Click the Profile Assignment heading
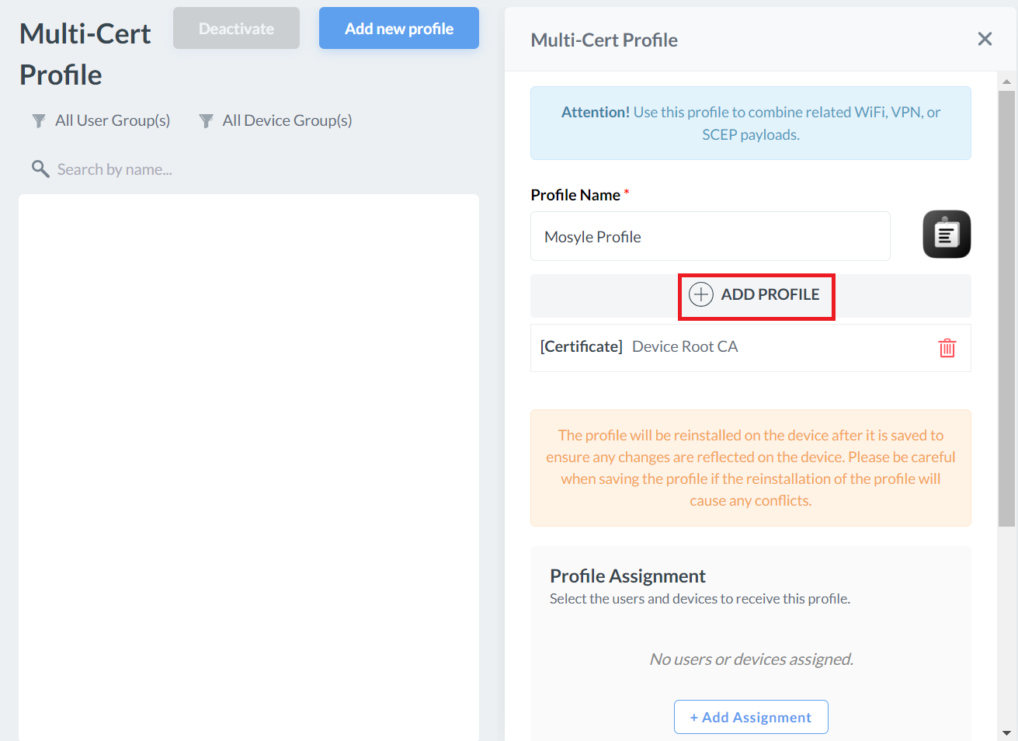 pos(627,576)
